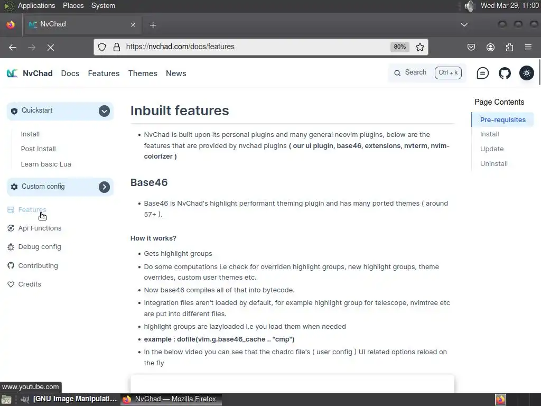The height and width of the screenshot is (406, 541).
Task: Click the Debug config bug icon
Action: pos(11,247)
